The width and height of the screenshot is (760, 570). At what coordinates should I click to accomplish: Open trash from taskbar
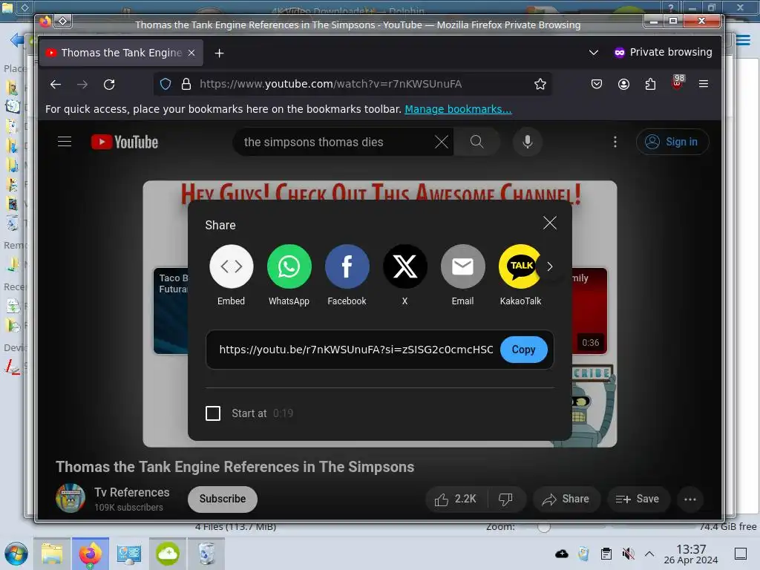coord(206,554)
